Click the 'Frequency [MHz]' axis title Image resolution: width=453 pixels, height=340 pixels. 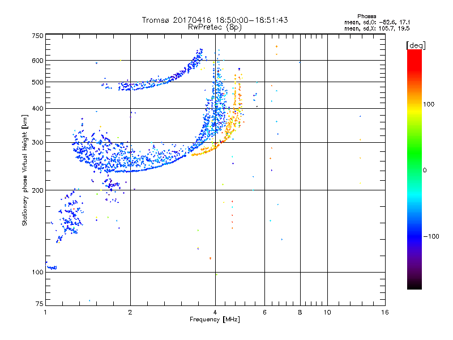click(x=215, y=320)
